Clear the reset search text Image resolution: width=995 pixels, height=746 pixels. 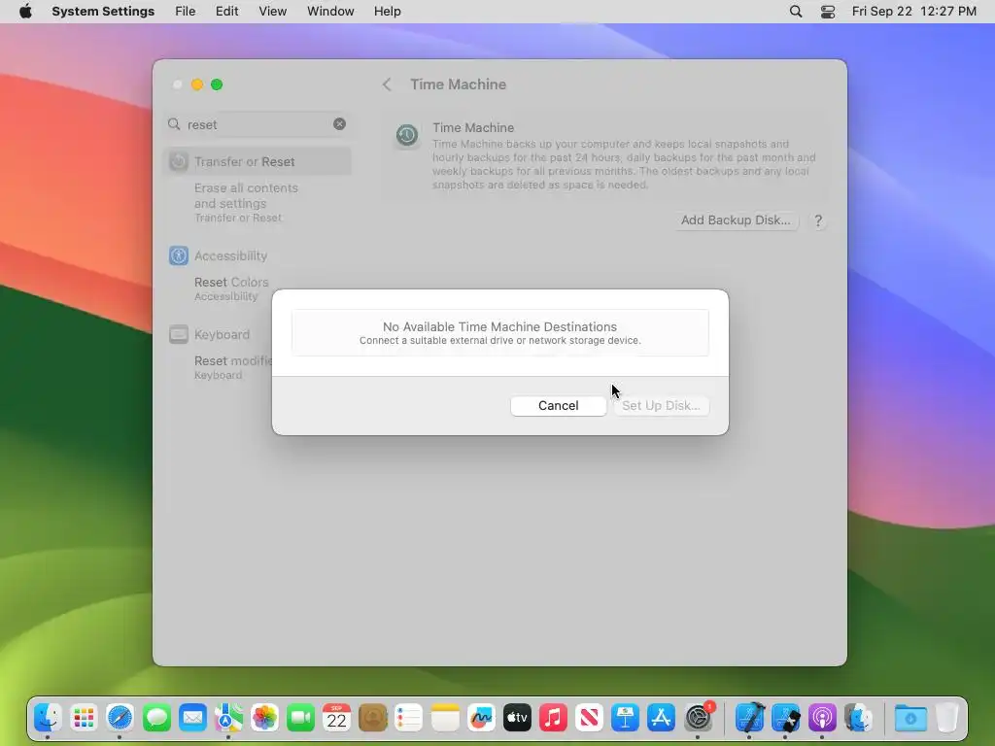click(x=339, y=123)
